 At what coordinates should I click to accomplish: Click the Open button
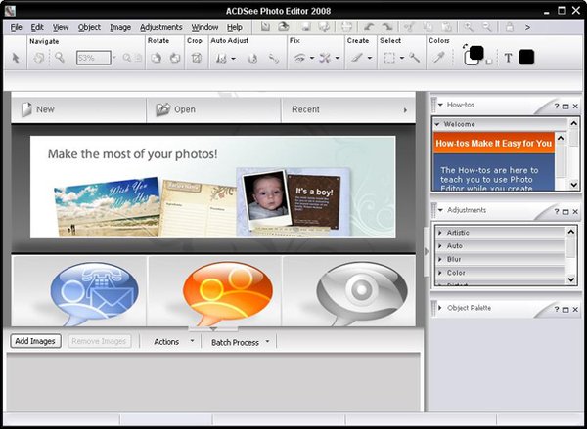click(176, 109)
